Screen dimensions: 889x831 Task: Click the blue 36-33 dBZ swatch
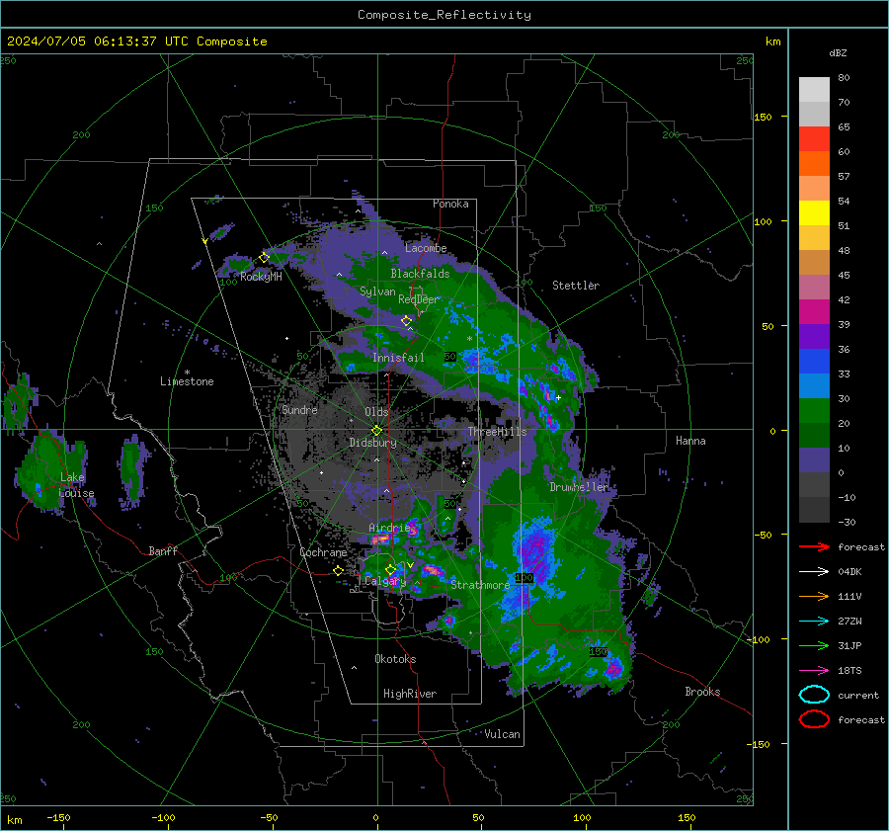coord(814,362)
